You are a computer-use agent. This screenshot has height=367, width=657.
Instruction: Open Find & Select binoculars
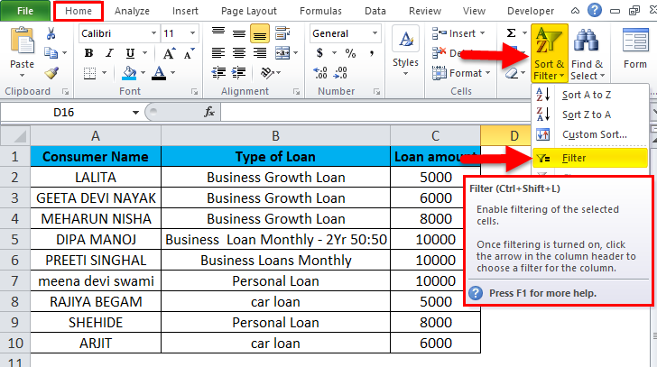coord(588,53)
